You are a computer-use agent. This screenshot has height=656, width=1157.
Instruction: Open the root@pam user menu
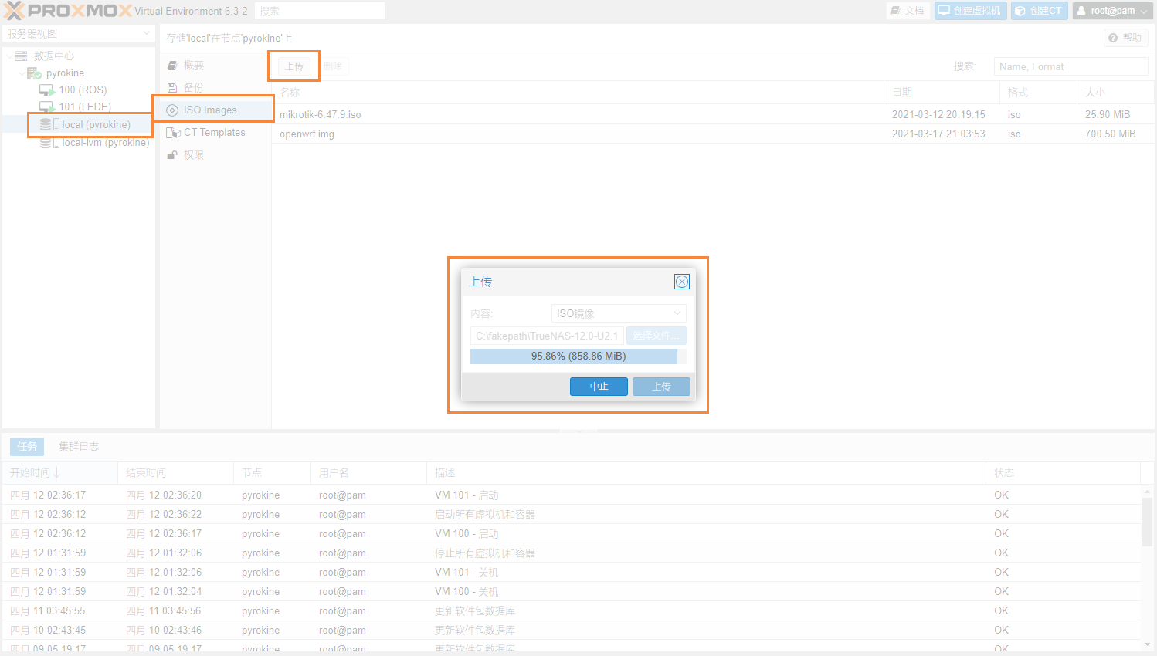(1113, 11)
